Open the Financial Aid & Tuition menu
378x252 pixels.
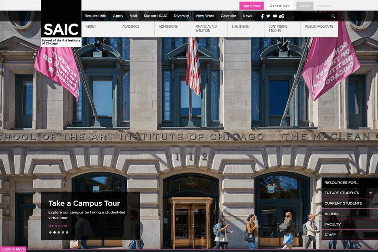point(209,29)
